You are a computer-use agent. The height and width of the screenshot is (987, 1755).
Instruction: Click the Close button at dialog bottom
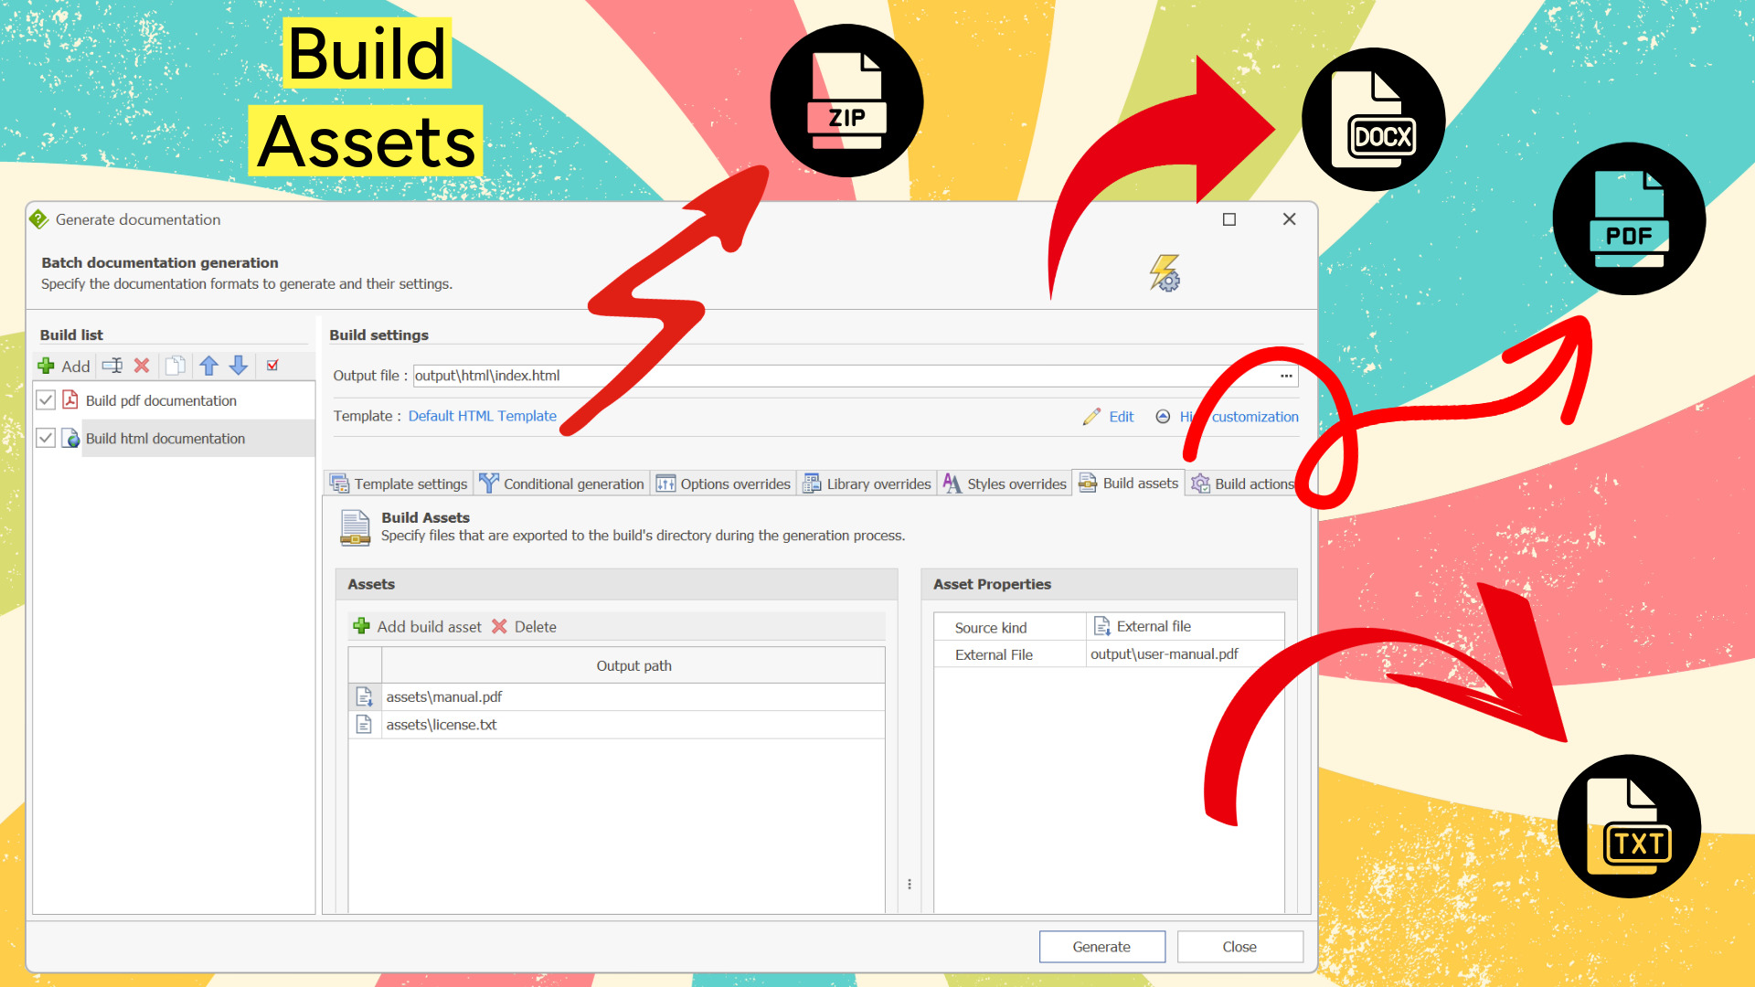[1239, 947]
